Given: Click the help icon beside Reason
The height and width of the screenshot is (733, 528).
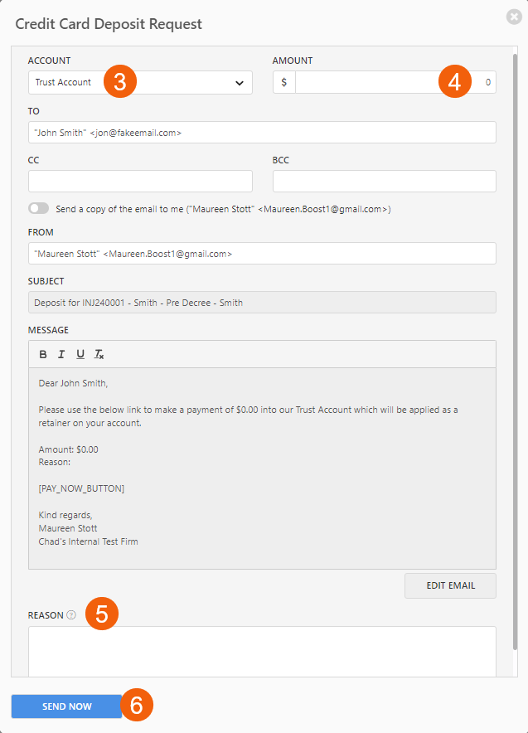Looking at the screenshot, I should pos(71,615).
